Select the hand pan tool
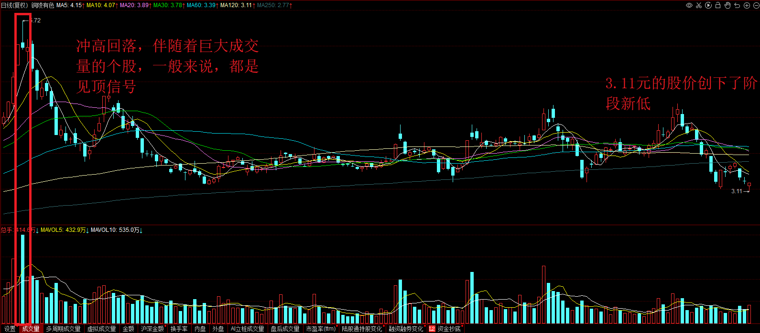Screen dimensions: 760x333 tap(727, 5)
